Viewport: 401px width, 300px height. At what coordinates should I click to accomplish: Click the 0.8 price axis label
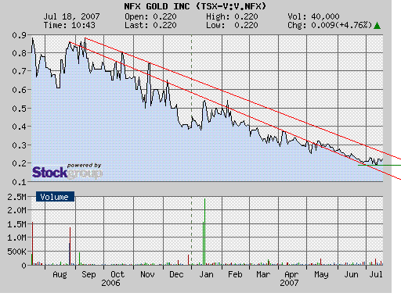click(19, 53)
